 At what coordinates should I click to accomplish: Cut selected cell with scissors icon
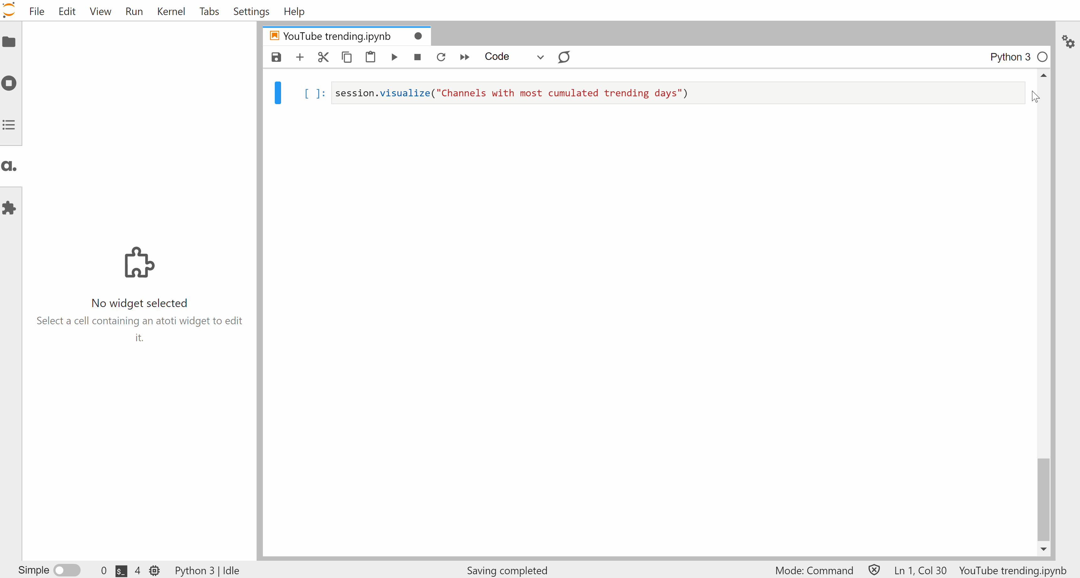click(x=323, y=57)
